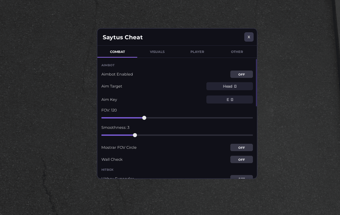Close the Saytus Cheat panel with X
Image resolution: width=340 pixels, height=215 pixels.
249,37
